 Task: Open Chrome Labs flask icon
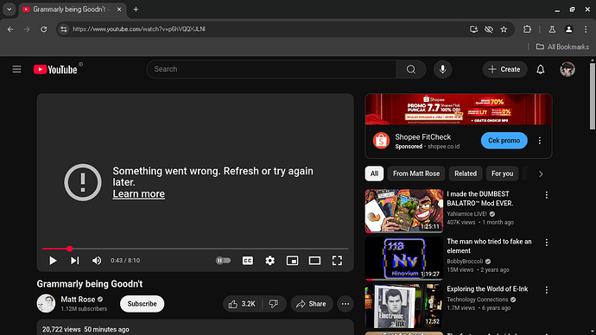pyautogui.click(x=552, y=29)
